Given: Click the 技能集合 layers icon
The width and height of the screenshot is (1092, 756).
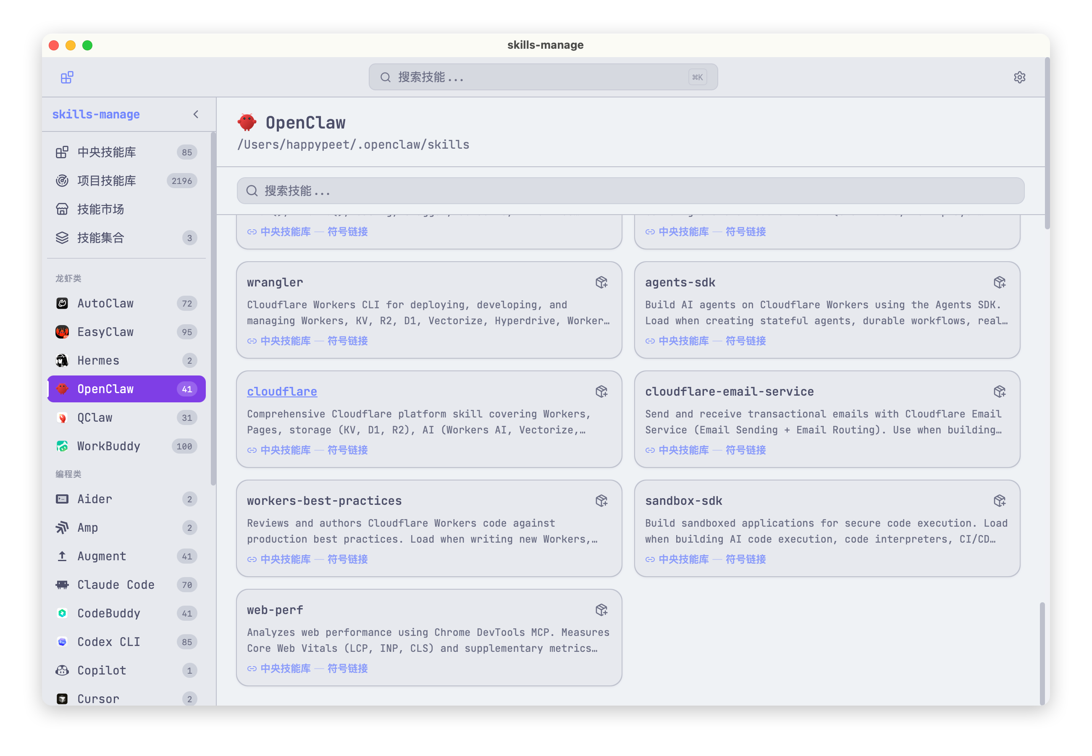Looking at the screenshot, I should click(x=62, y=238).
